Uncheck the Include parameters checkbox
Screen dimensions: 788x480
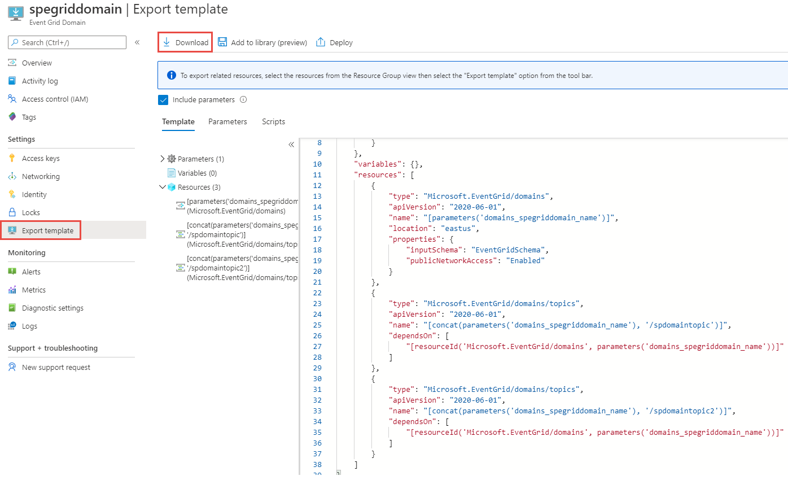pos(164,100)
